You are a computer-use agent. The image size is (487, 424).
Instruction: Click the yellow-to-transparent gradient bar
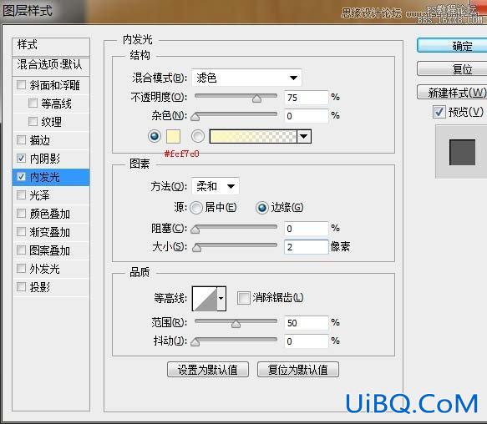pos(253,136)
